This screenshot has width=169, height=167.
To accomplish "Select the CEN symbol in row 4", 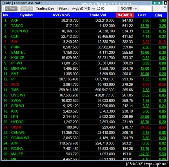I will click(15, 36).
